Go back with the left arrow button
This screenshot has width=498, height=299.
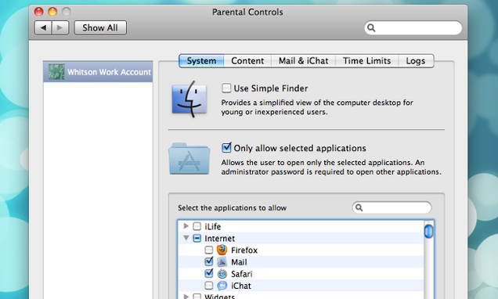point(43,28)
